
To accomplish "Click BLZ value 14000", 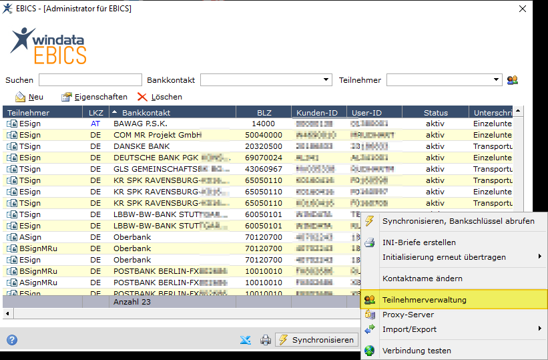I will [263, 124].
